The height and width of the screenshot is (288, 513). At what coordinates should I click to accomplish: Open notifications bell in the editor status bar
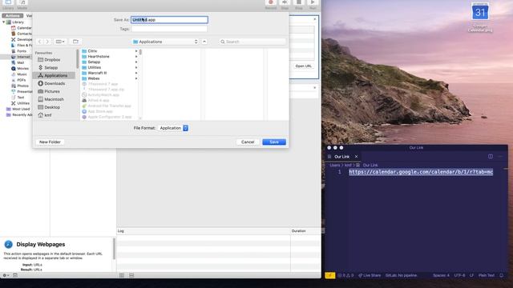501,275
